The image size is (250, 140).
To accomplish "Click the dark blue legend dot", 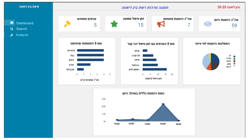I will click(x=234, y=56).
